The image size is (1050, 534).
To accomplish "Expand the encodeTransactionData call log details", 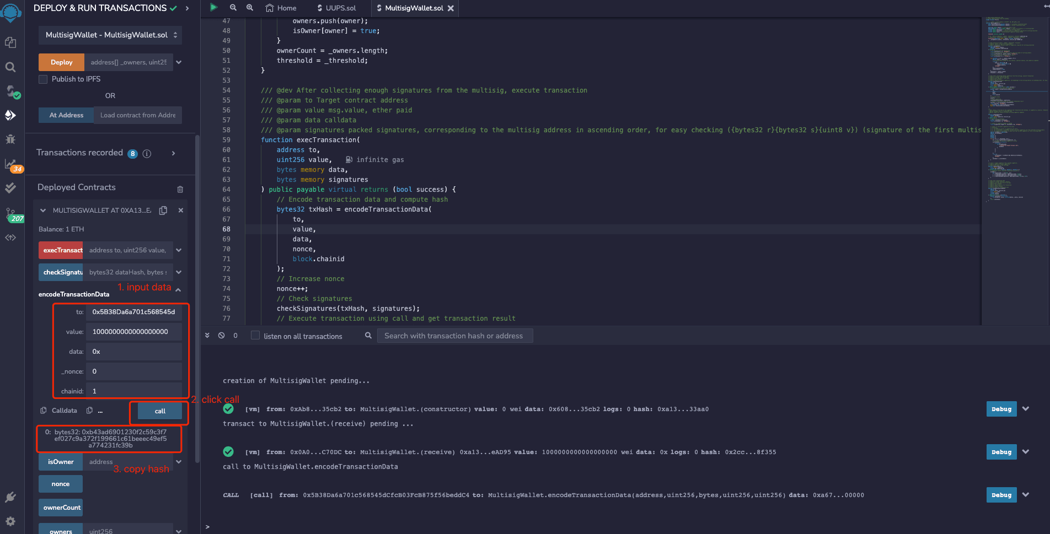I will coord(1026,495).
